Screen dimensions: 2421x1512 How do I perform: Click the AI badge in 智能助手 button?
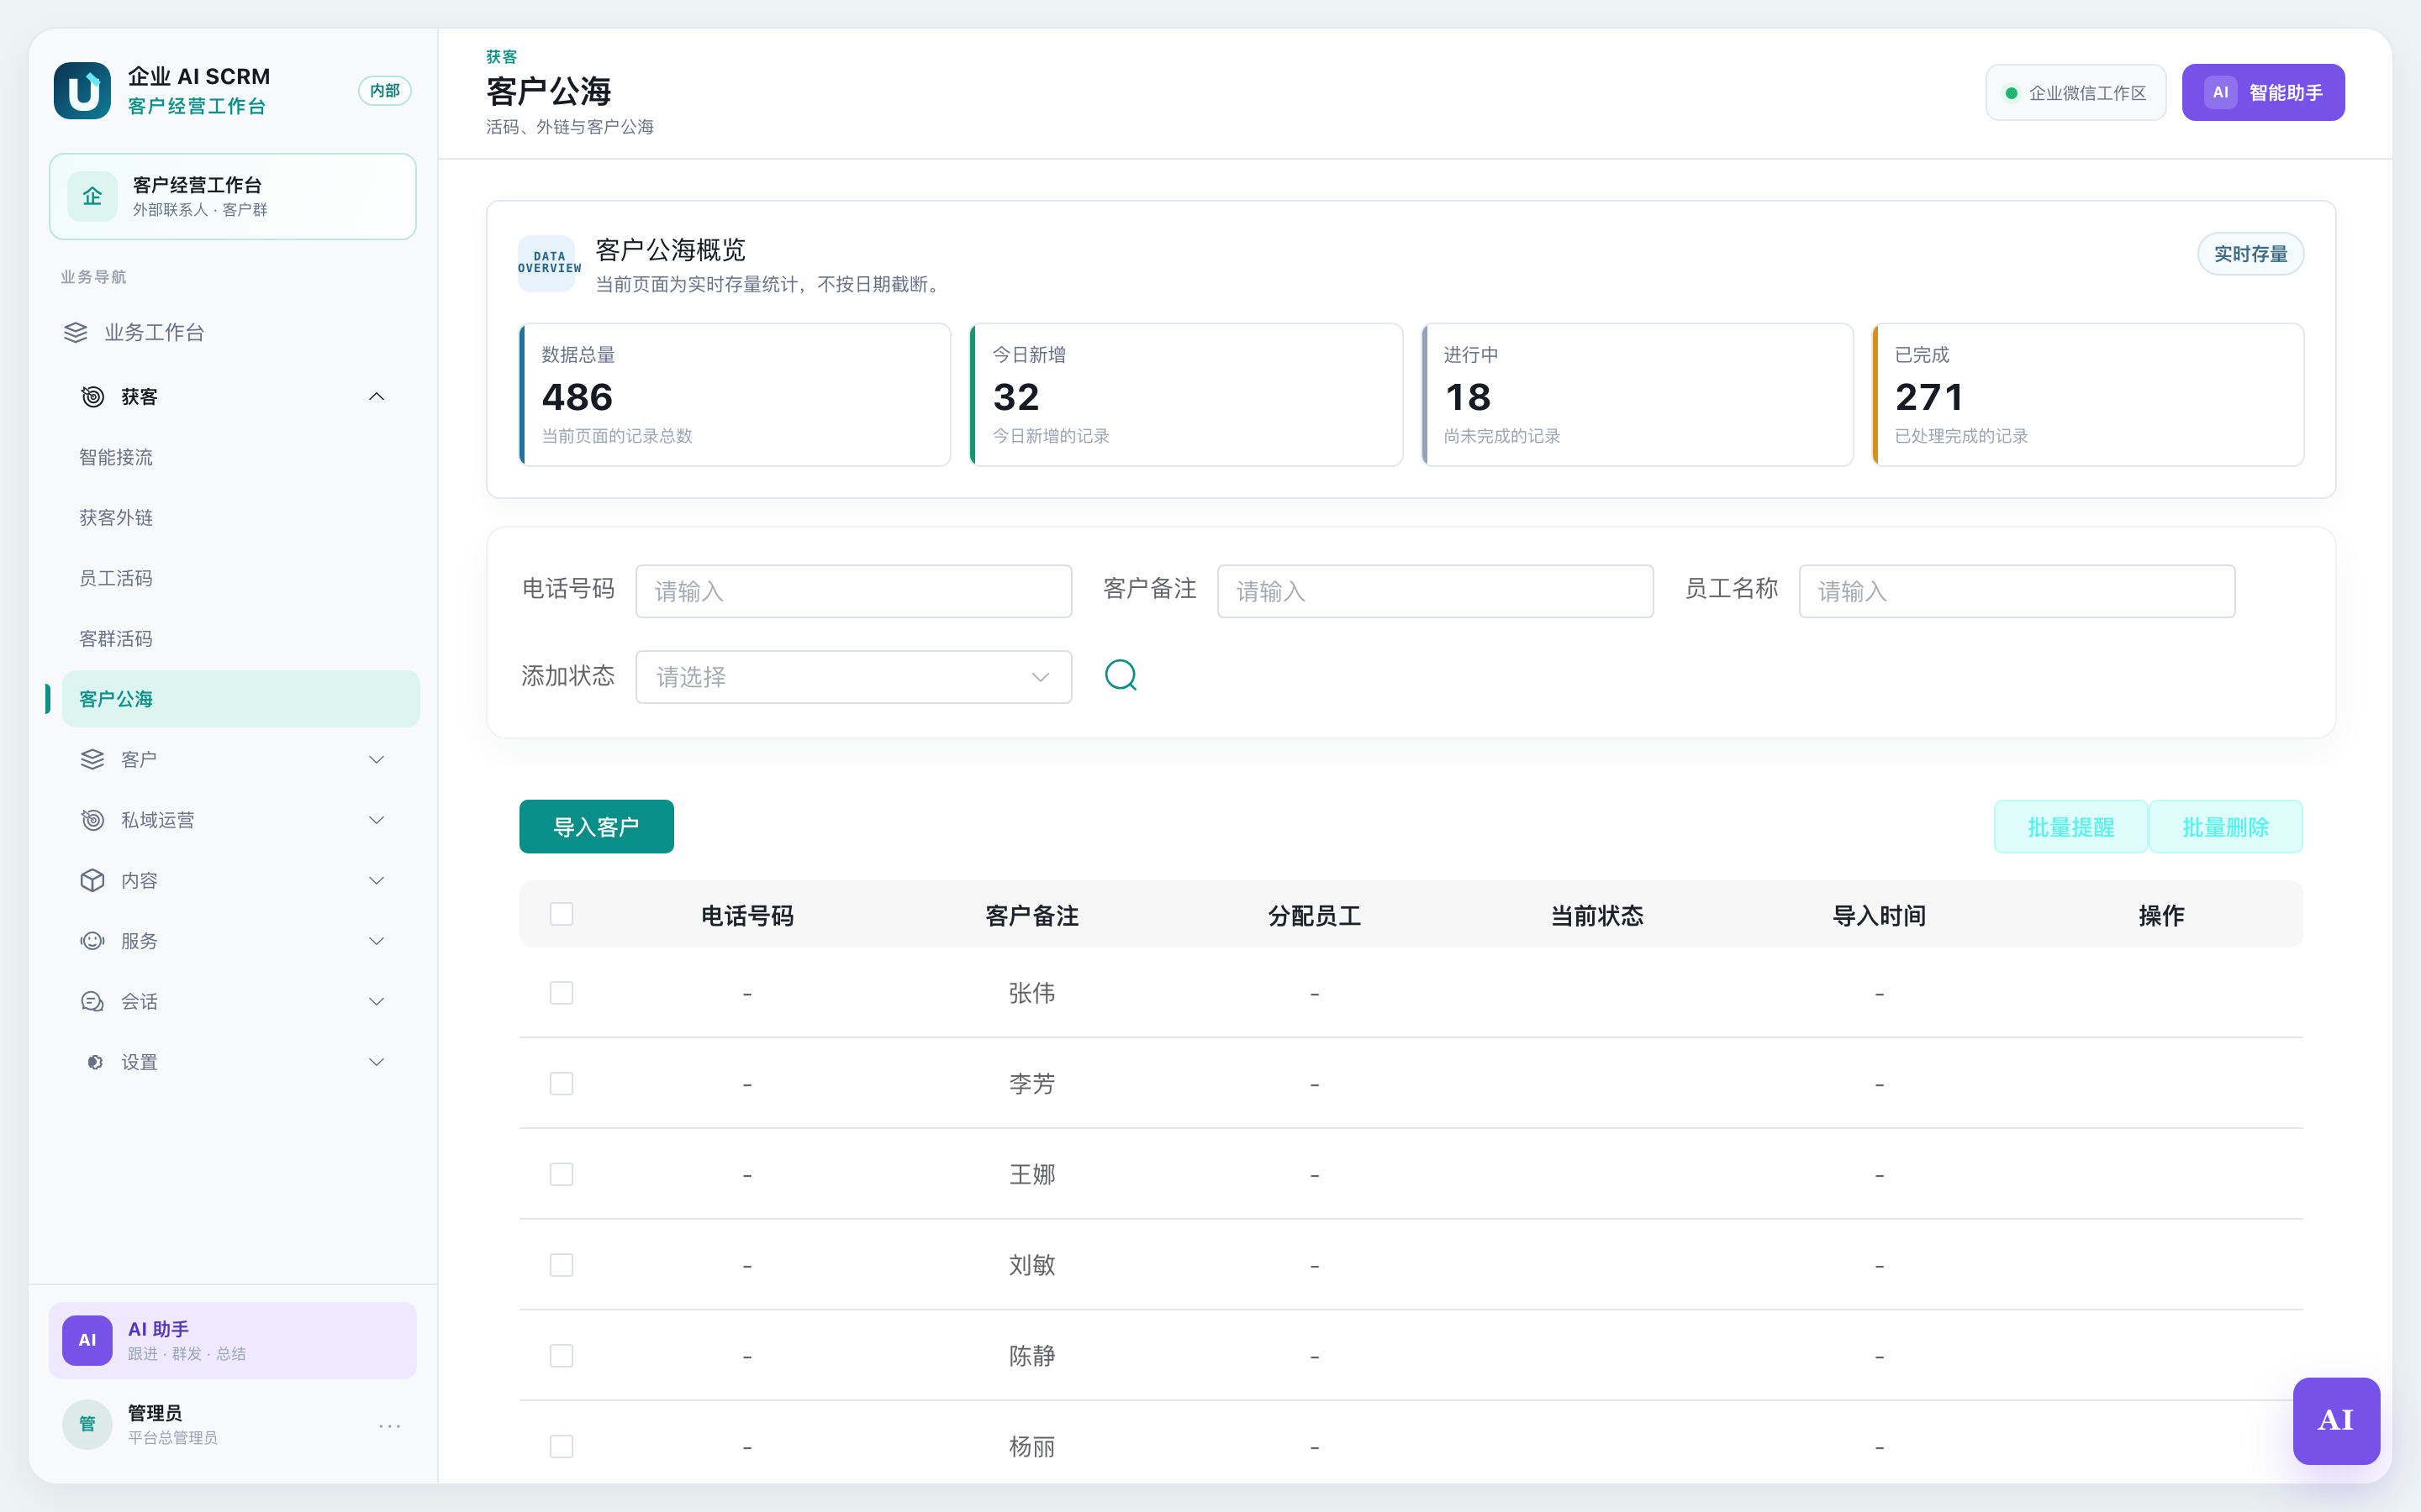point(2220,92)
